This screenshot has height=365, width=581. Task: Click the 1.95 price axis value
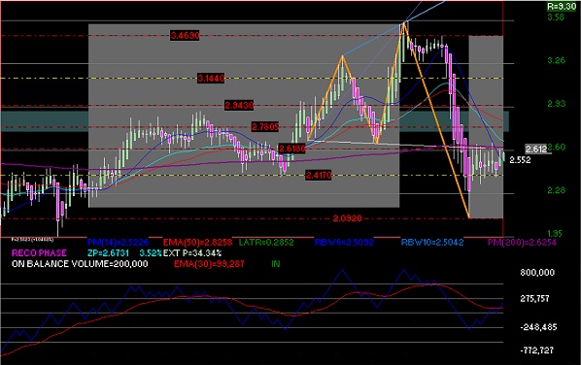tap(555, 234)
